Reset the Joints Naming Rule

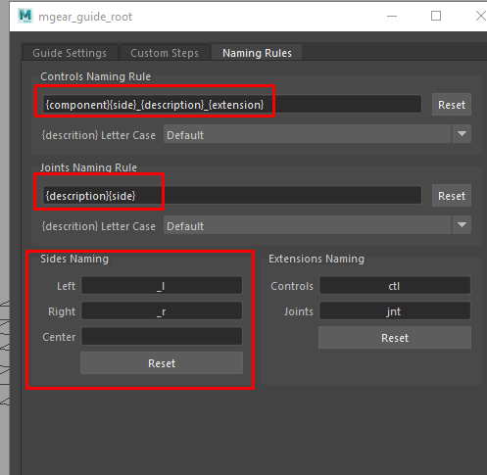[x=452, y=196]
